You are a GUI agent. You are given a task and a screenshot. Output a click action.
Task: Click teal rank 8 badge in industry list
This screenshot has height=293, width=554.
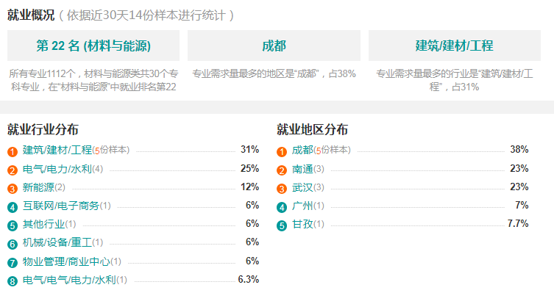click(13, 281)
